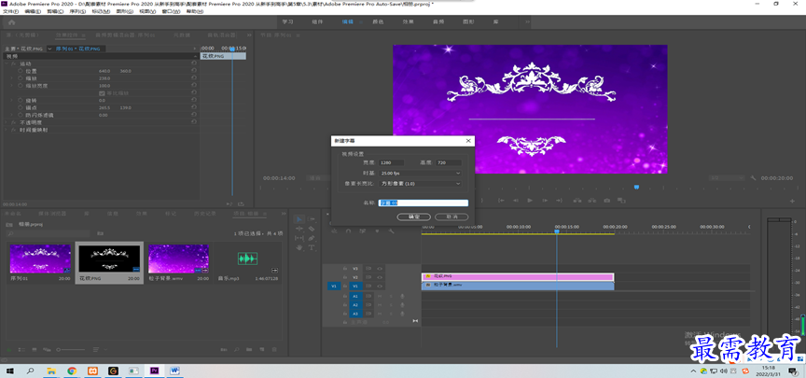
Task: Select the Razor tool
Action: [x=312, y=229]
